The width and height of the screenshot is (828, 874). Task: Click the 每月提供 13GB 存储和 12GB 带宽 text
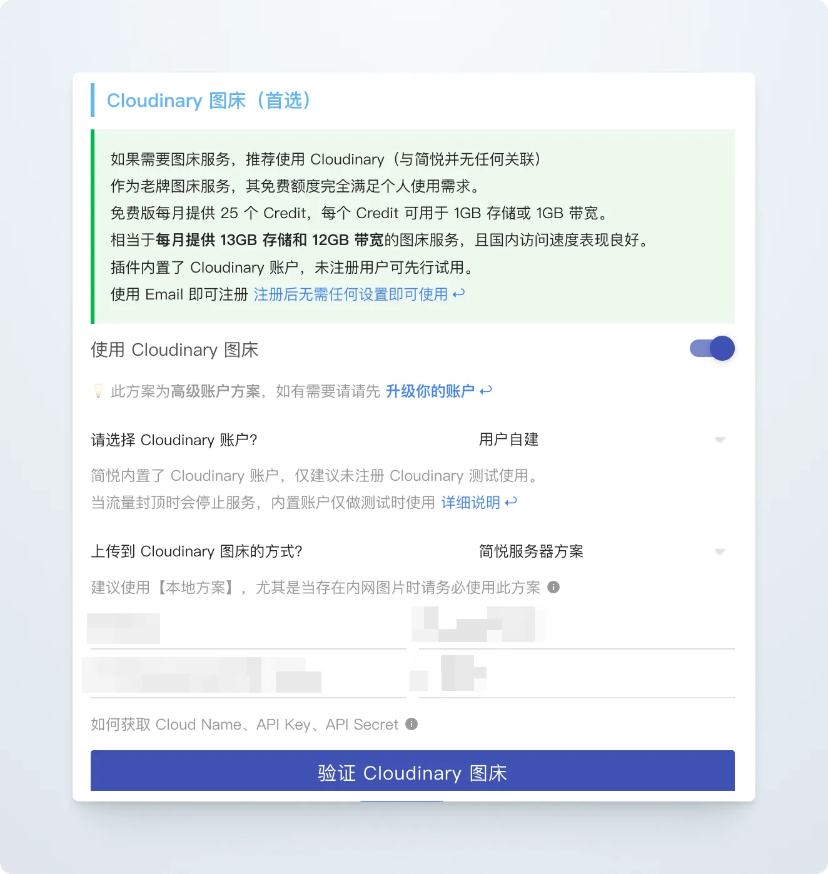(270, 240)
